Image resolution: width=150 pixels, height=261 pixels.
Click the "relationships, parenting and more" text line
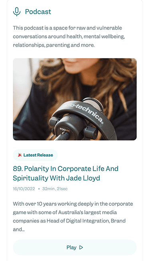54,45
